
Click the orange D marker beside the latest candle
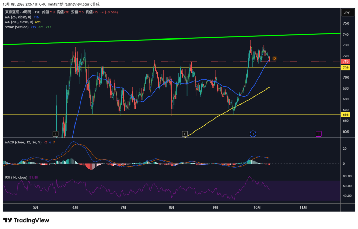275,59
